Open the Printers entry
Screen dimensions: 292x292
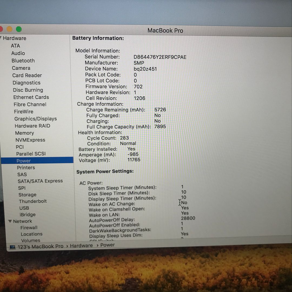pyautogui.click(x=26, y=168)
